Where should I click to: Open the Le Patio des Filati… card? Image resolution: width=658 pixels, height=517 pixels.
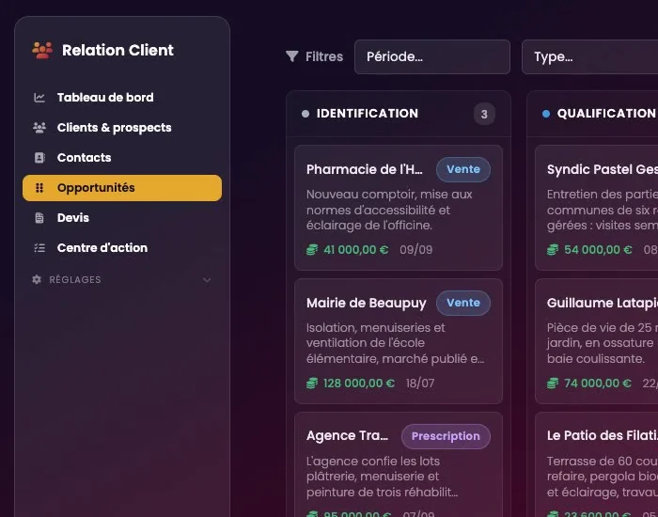[597, 464]
